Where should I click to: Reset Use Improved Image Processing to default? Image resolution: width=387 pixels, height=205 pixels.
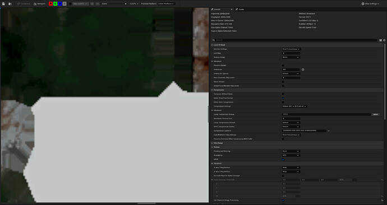[x=382, y=201]
